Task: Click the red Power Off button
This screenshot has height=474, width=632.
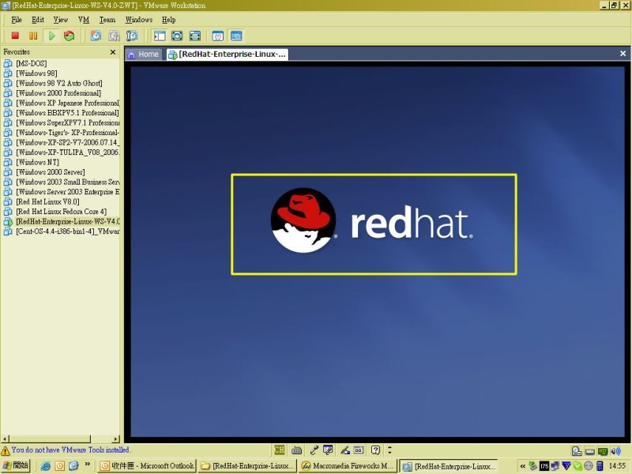Action: pos(15,36)
